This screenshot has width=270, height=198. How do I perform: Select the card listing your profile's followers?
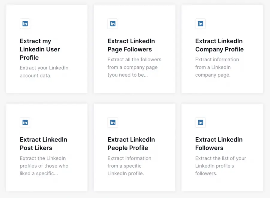[x=222, y=147]
